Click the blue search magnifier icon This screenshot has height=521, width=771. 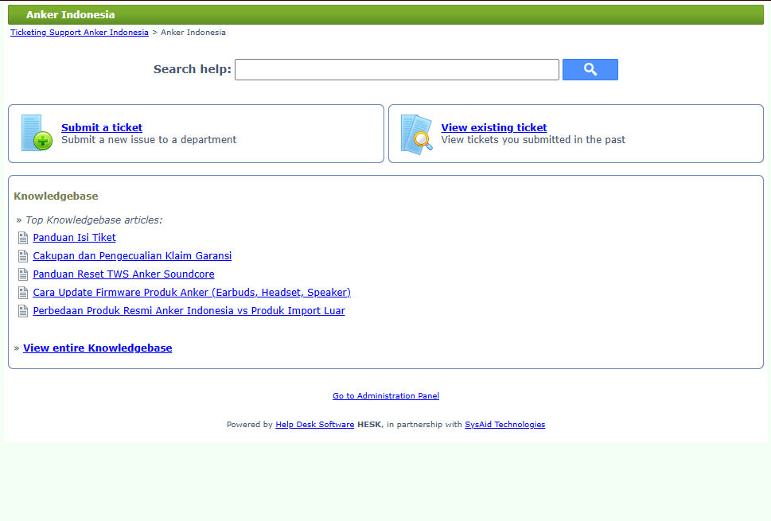(x=590, y=69)
